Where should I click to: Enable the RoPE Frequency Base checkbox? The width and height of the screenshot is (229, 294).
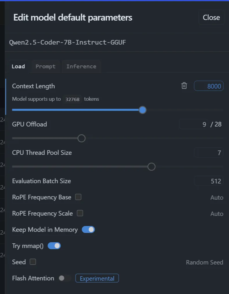[78, 197]
